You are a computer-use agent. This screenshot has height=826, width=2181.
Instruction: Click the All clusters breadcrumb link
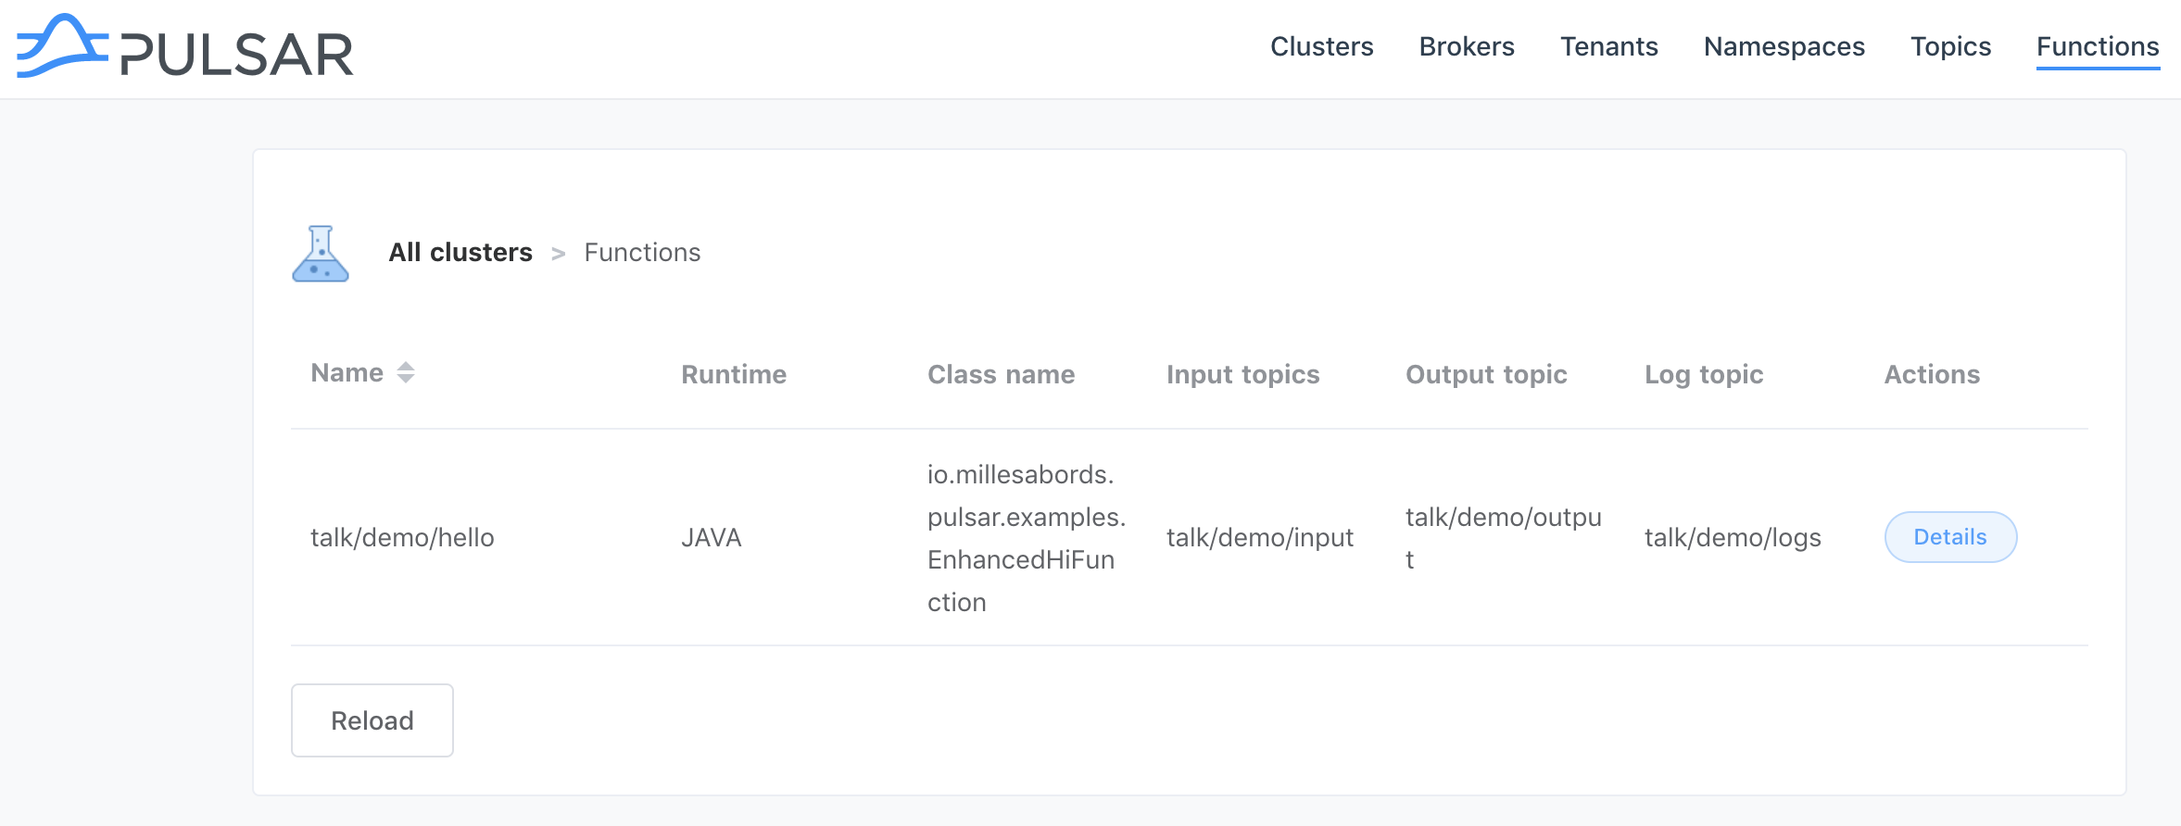460,253
